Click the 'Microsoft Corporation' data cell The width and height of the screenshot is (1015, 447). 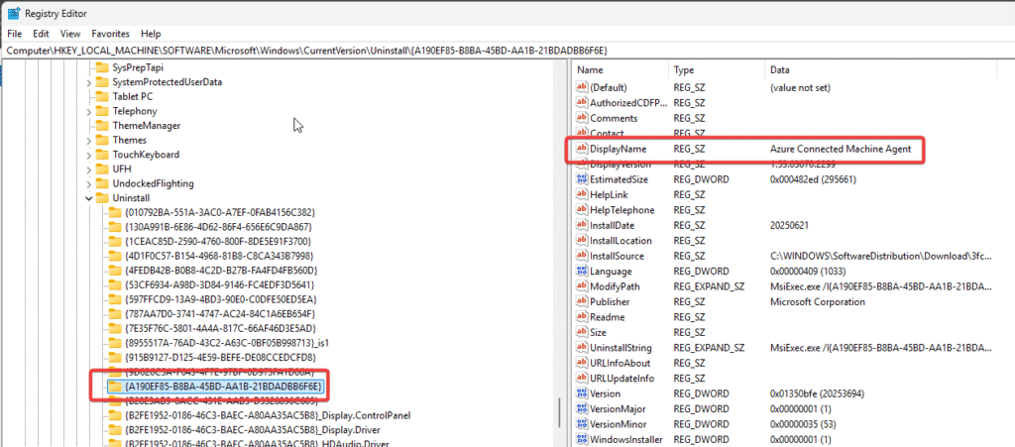(x=818, y=301)
